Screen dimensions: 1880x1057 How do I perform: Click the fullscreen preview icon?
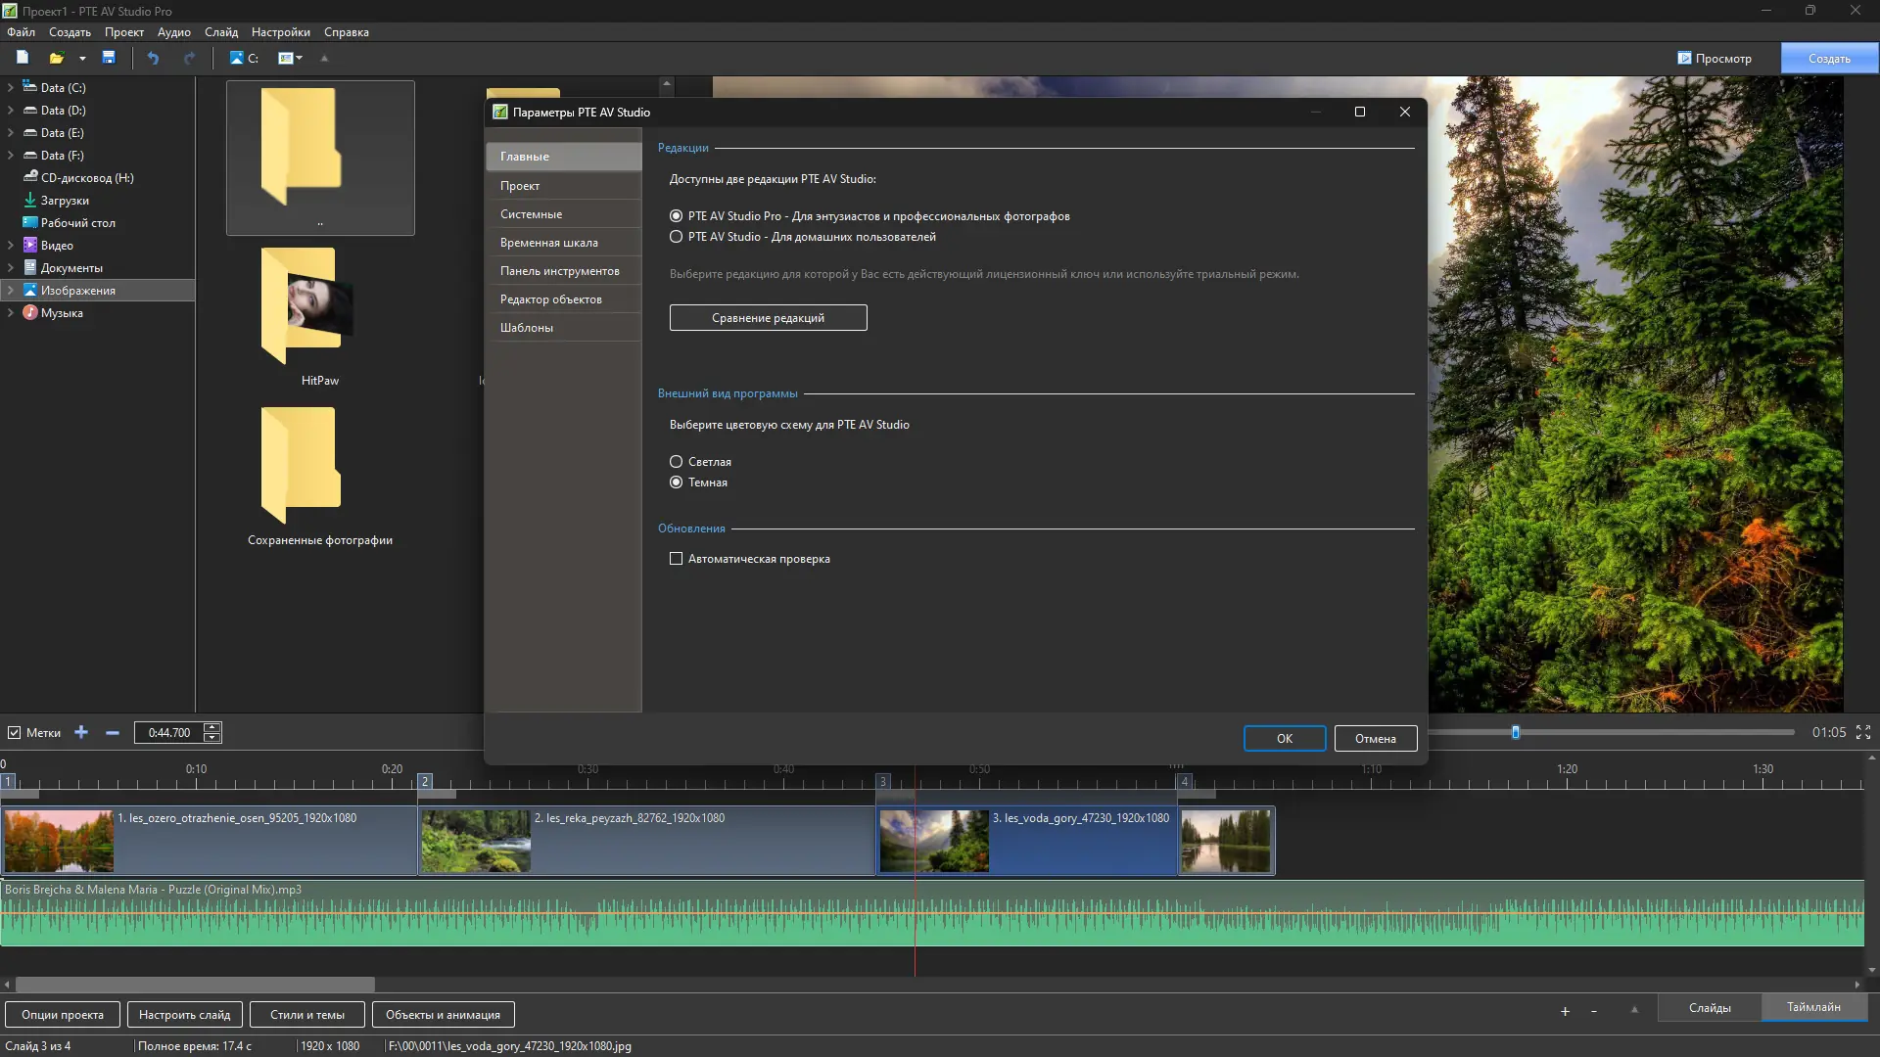coord(1863,732)
